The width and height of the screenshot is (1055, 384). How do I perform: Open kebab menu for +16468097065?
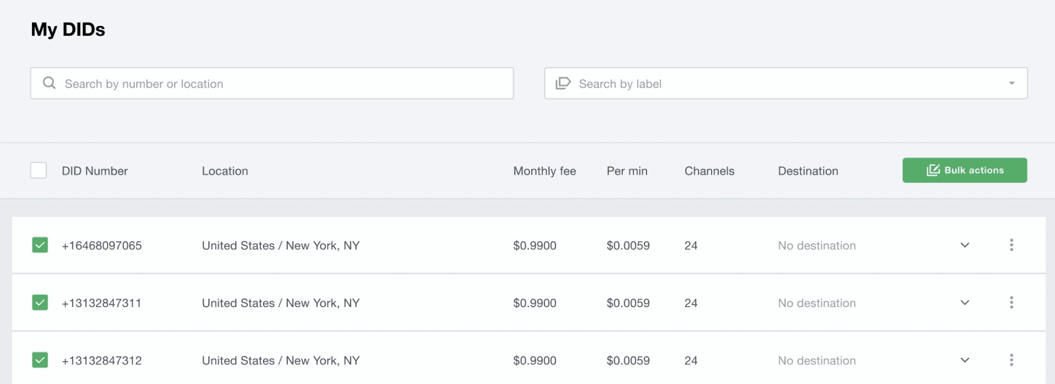[1011, 245]
